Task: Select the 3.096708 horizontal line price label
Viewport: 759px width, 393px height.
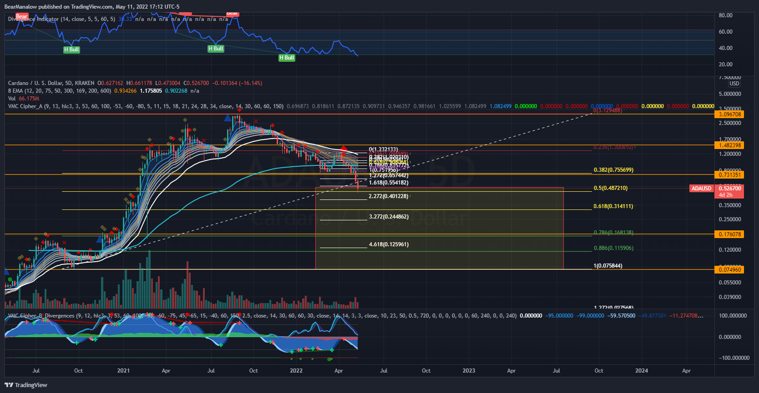Action: click(730, 114)
